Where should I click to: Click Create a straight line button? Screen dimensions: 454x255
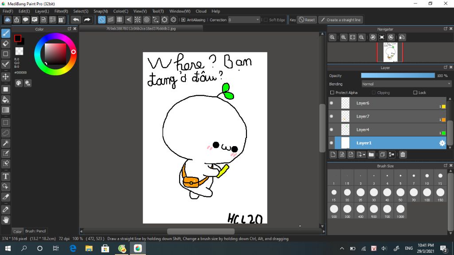341,20
